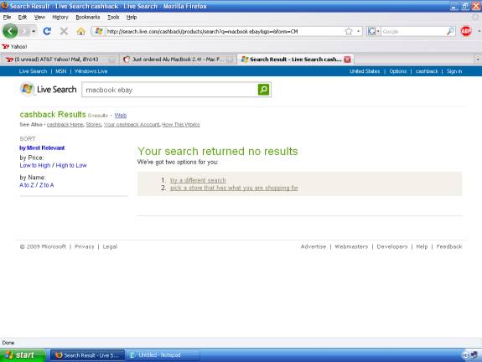Click the magnifier icon in Google search box

(450, 31)
